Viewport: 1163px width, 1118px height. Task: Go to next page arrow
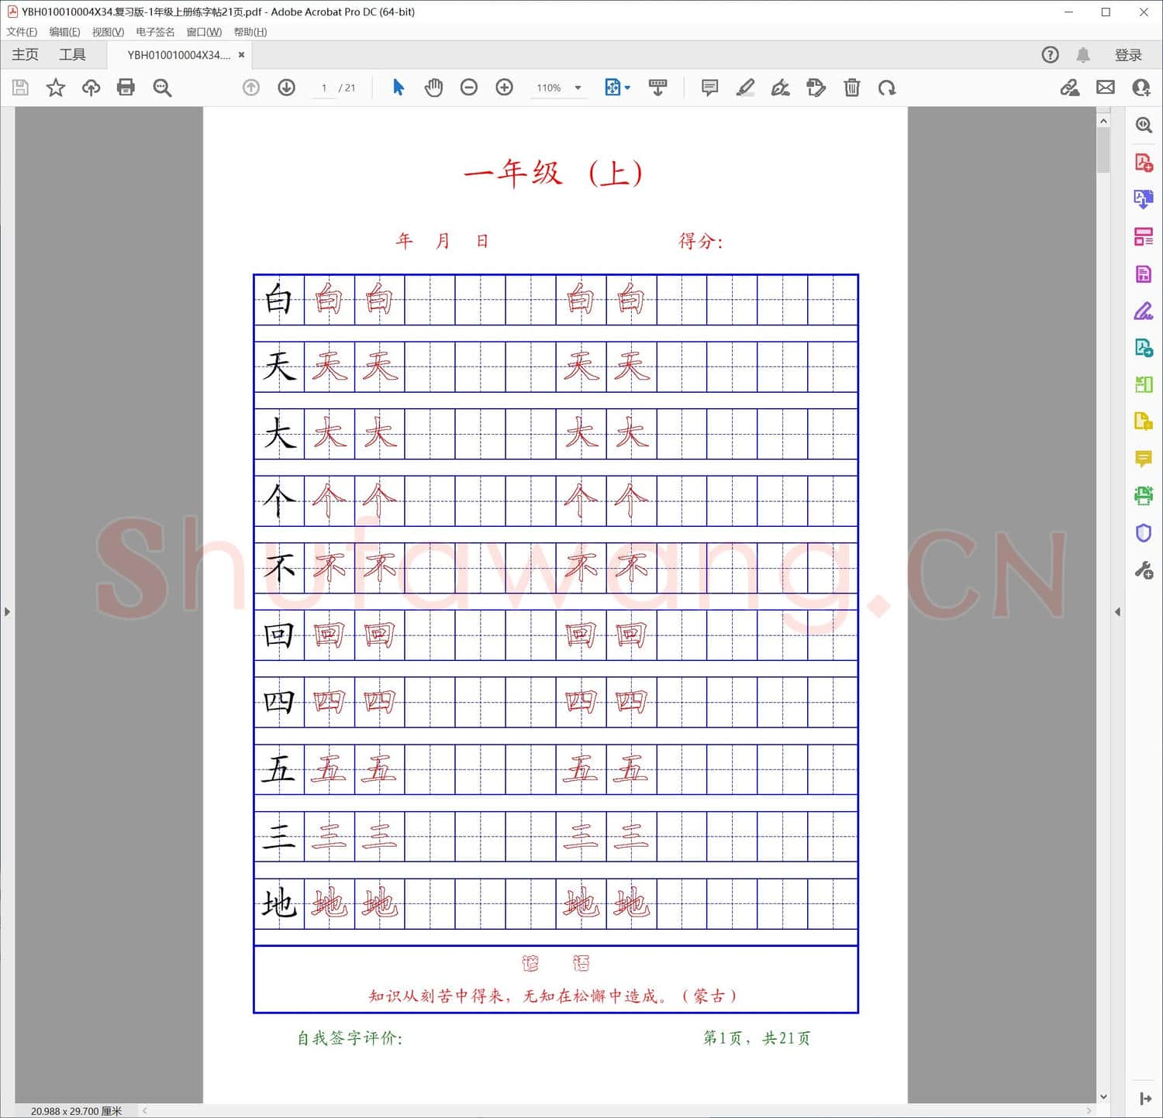point(286,88)
